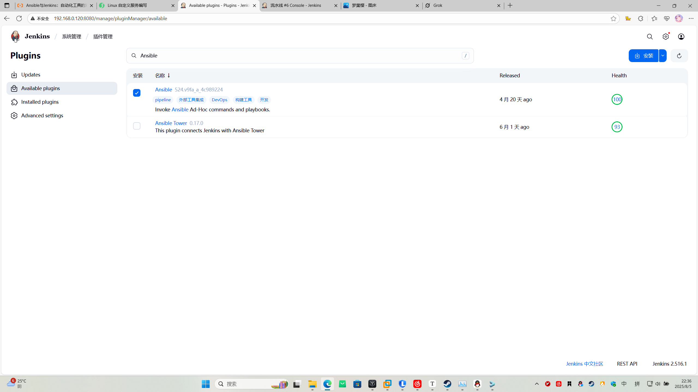This screenshot has width=698, height=392.
Task: Click the browser profile avatar
Action: [x=679, y=19]
